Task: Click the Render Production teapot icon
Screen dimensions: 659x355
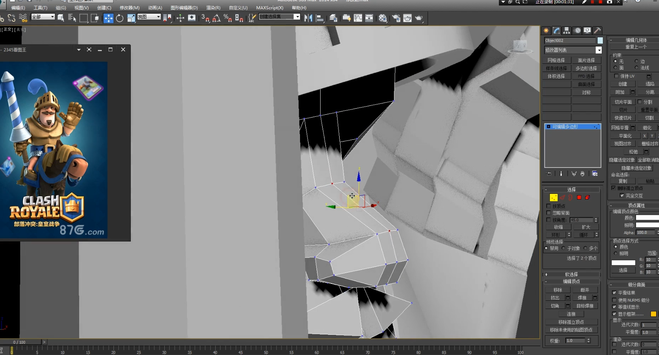Action: pos(419,18)
